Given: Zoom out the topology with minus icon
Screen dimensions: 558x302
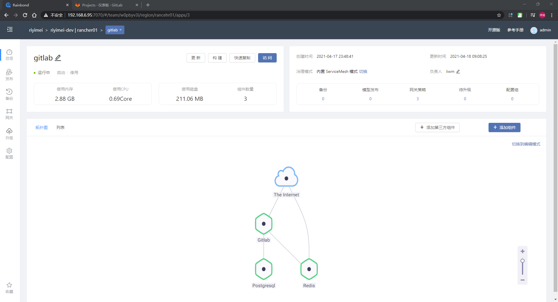Looking at the screenshot, I should pyautogui.click(x=523, y=280).
